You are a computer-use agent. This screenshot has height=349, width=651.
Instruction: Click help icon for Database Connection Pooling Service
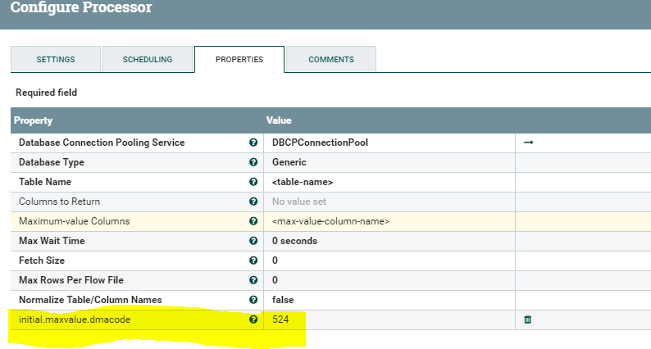click(253, 143)
